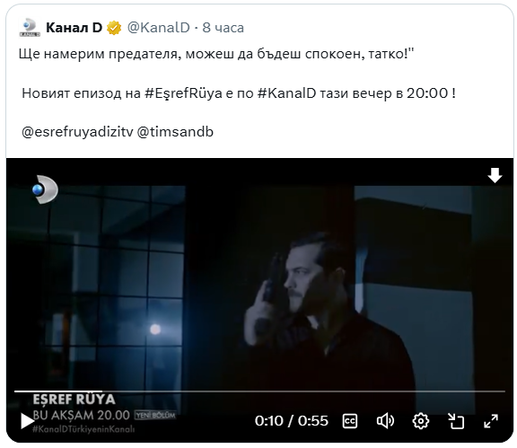The image size is (517, 448).
Task: Mute the video volume
Action: click(x=385, y=421)
